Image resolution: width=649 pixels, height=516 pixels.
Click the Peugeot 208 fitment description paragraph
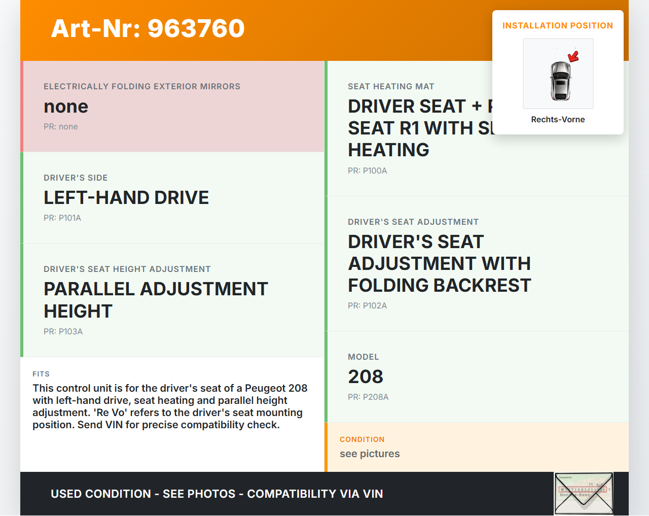click(170, 406)
